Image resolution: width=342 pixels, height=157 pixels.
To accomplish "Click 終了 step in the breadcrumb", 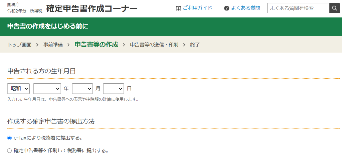I will [x=195, y=45].
